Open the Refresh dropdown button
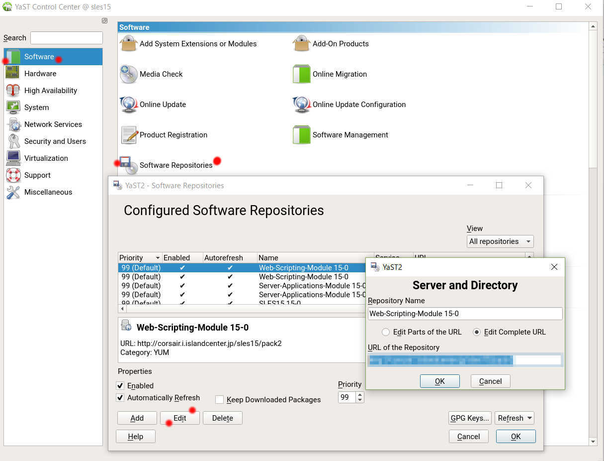604x461 pixels. (515, 418)
